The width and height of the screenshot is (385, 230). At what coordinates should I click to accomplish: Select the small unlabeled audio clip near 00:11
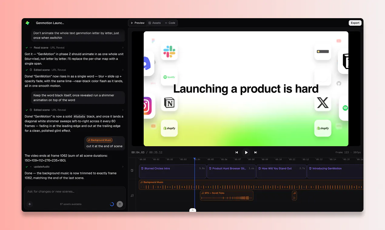[x=294, y=195]
